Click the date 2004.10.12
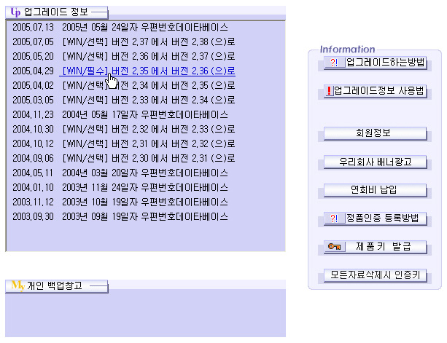 click(x=33, y=143)
